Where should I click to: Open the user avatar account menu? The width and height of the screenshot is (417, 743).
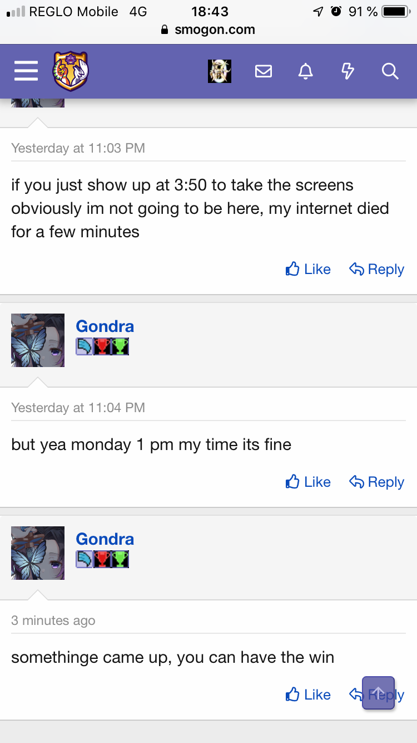coord(220,71)
